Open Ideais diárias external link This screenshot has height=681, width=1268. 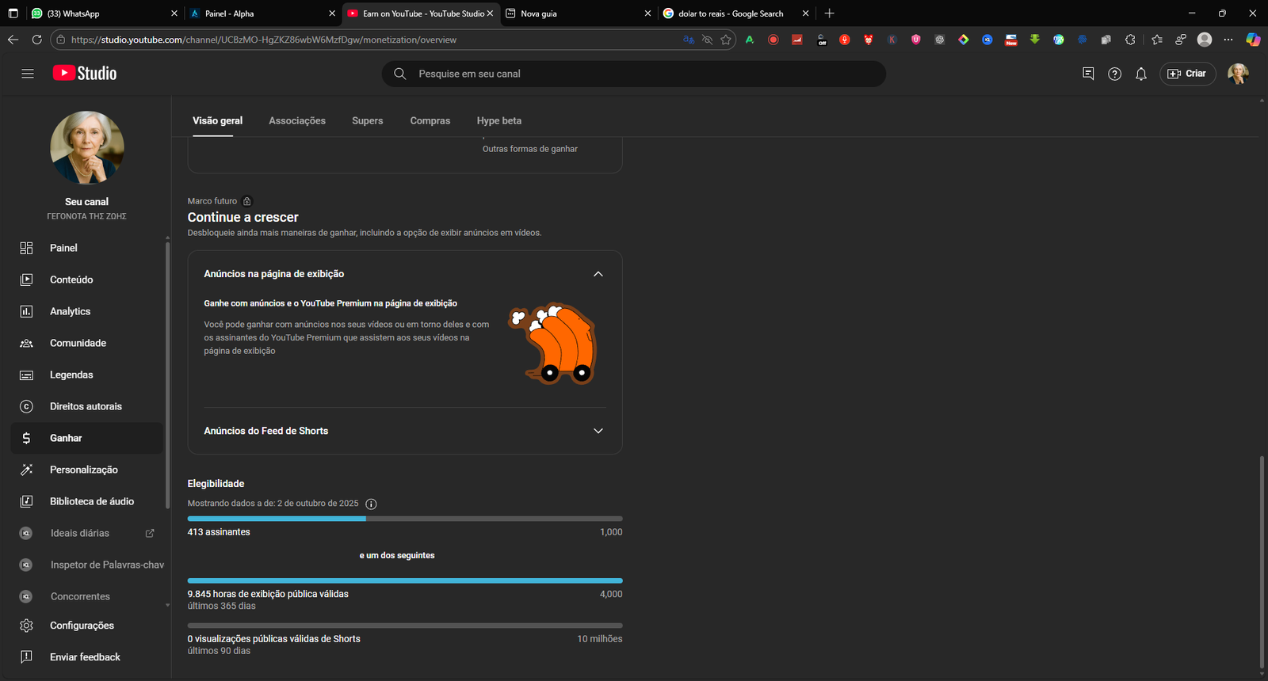[x=150, y=533]
